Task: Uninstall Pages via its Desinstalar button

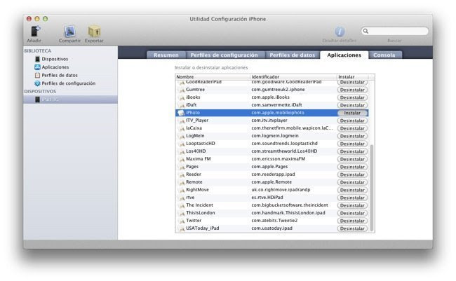Action: click(352, 167)
